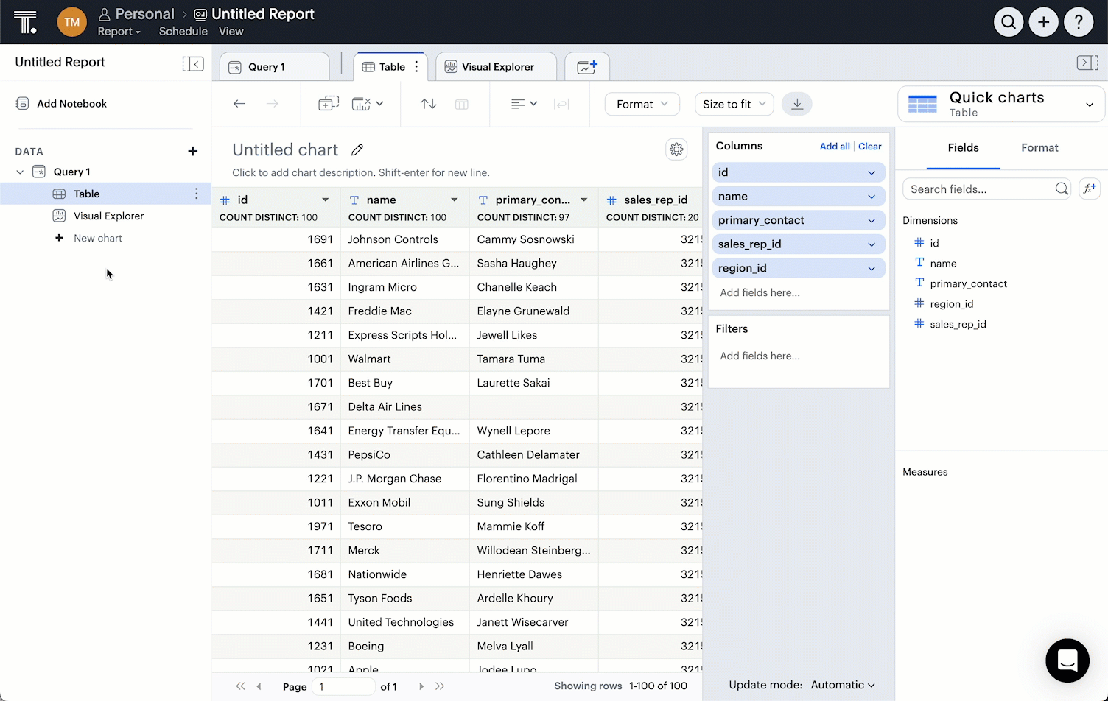1108x701 pixels.
Task: Click the plus icon to create new content
Action: [x=1043, y=21]
